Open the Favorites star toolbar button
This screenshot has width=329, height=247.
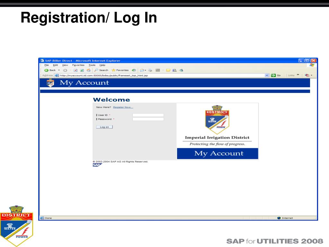(120, 70)
